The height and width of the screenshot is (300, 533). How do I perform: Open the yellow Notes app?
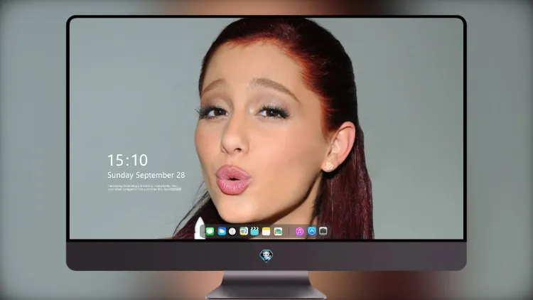coord(266,231)
